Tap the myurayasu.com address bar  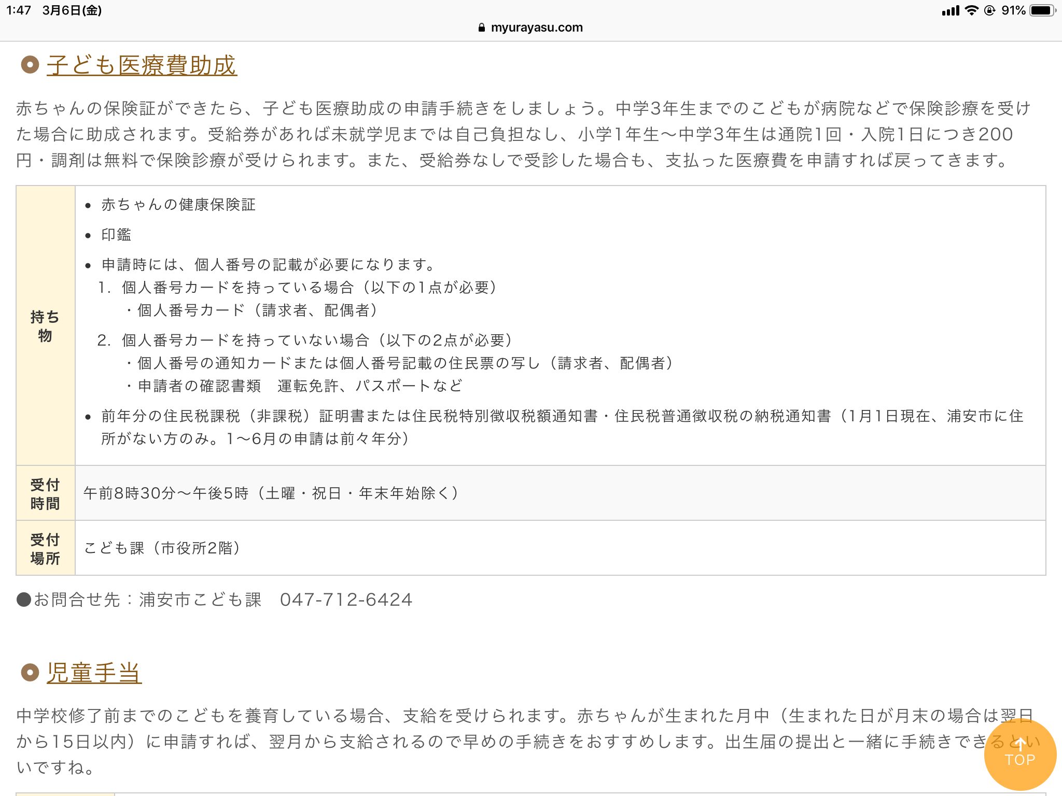tap(536, 27)
